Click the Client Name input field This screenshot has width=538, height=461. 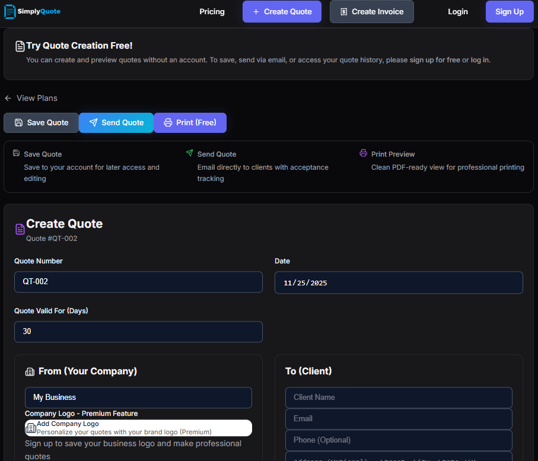398,398
